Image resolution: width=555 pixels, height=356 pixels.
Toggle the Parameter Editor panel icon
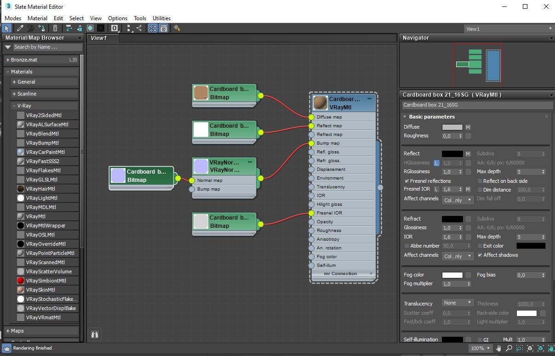click(164, 28)
